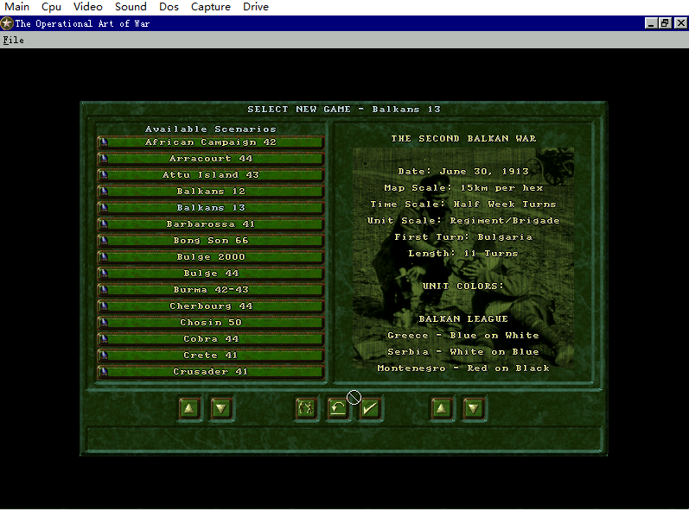Viewport: 689px width, 510px height.
Task: Select the Bong Son 66 scenario
Action: [x=211, y=240]
